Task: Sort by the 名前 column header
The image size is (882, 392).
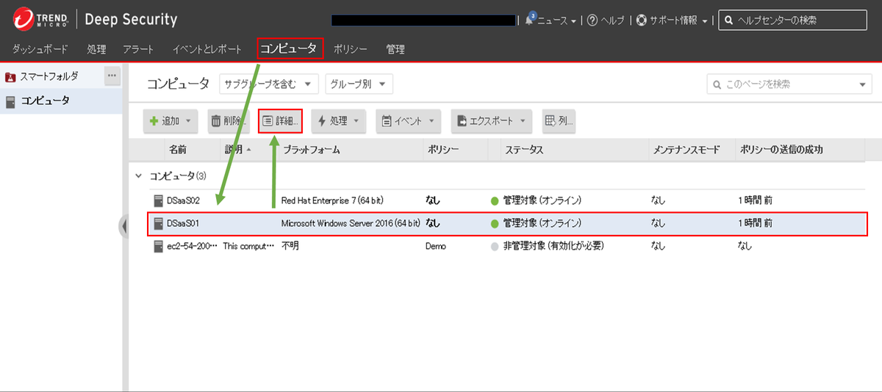Action: pyautogui.click(x=178, y=150)
